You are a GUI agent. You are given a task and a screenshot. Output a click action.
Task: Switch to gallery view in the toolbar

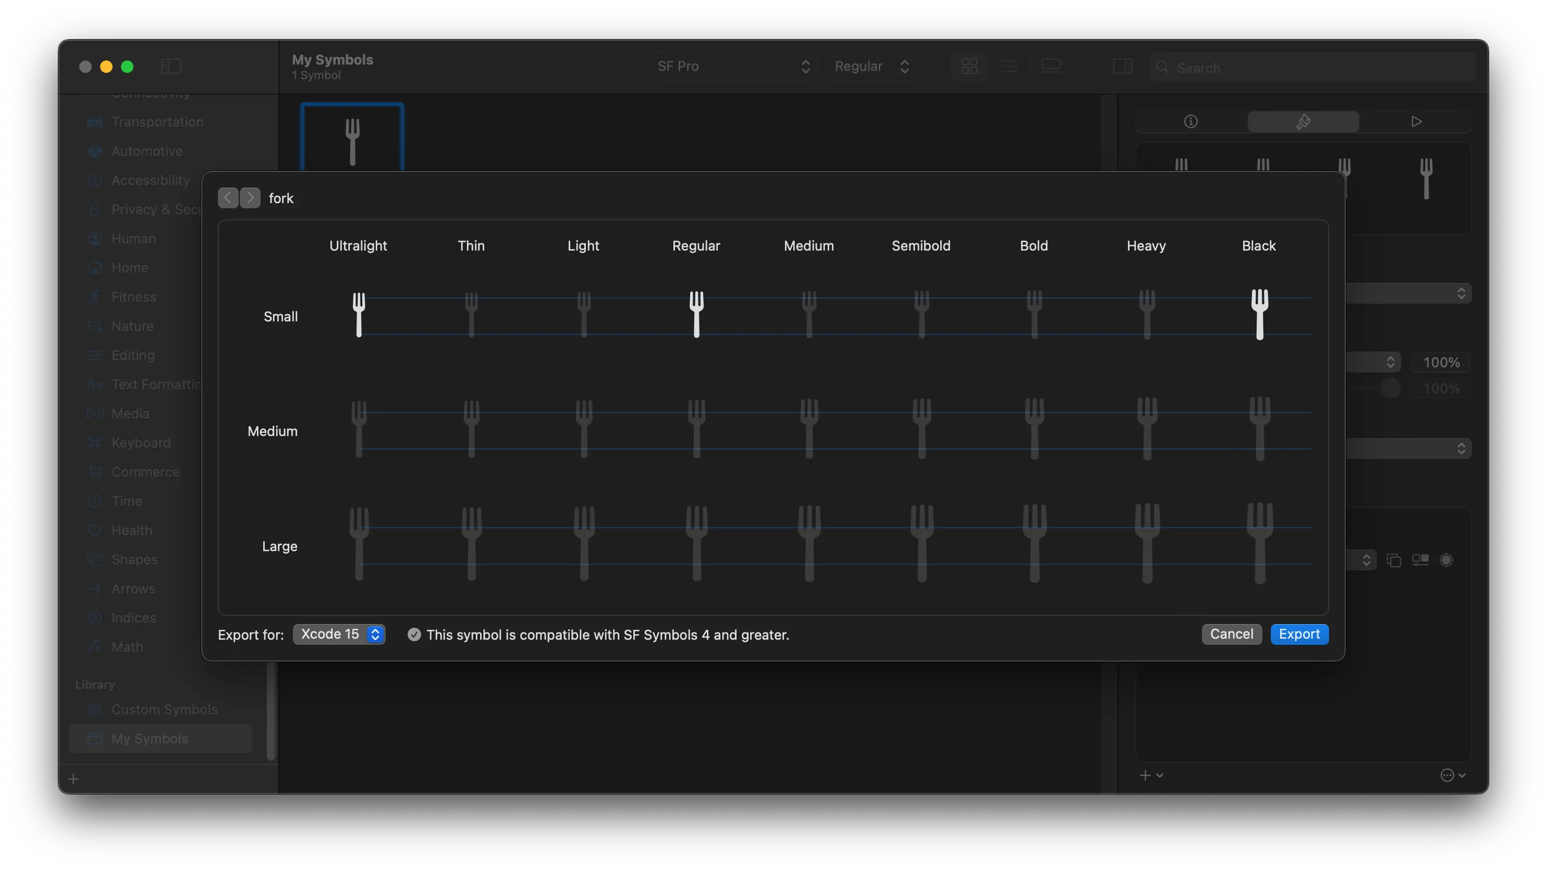click(x=1051, y=66)
